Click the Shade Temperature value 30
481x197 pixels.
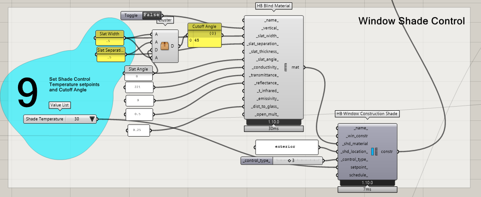[x=77, y=119]
